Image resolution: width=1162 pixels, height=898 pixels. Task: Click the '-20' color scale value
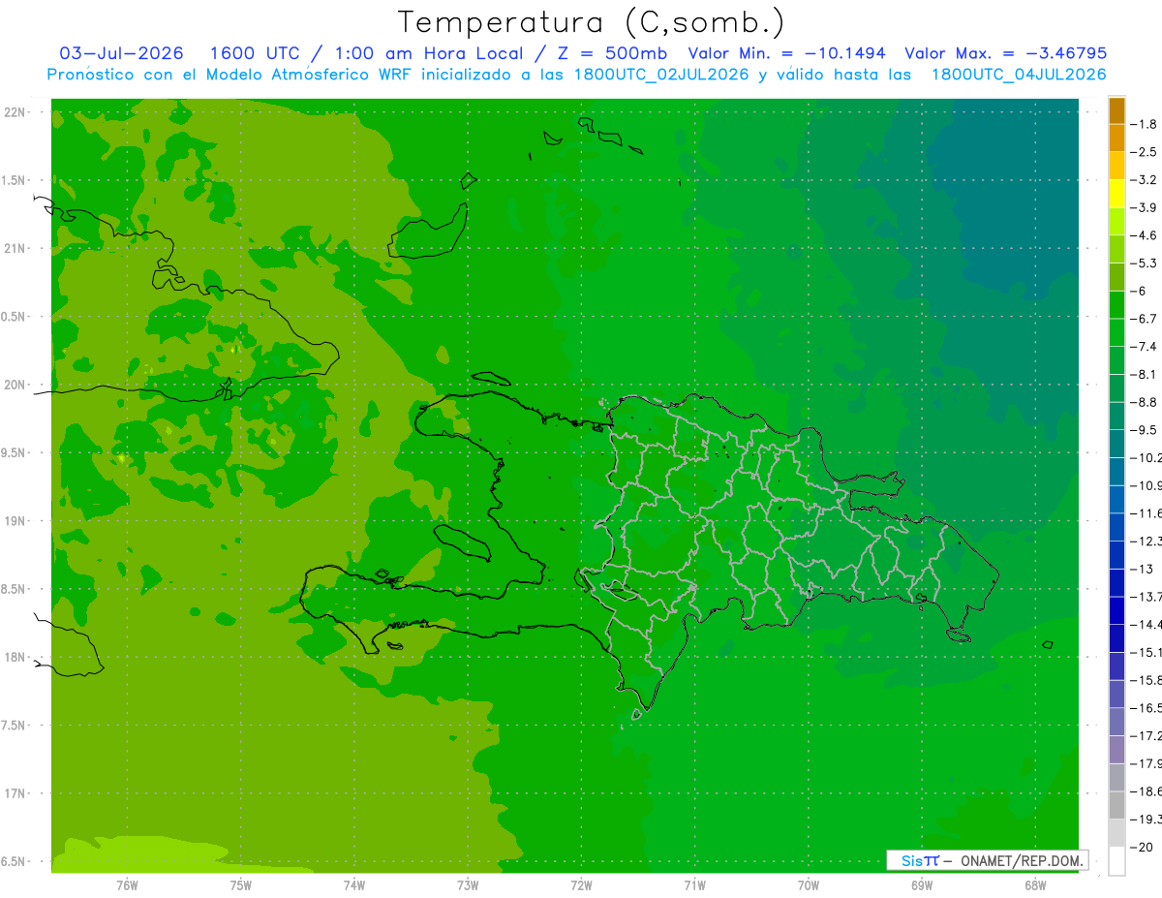pyautogui.click(x=1142, y=847)
